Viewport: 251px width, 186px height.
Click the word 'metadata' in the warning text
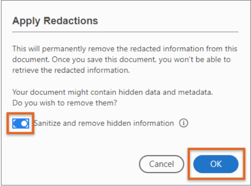click(x=195, y=92)
